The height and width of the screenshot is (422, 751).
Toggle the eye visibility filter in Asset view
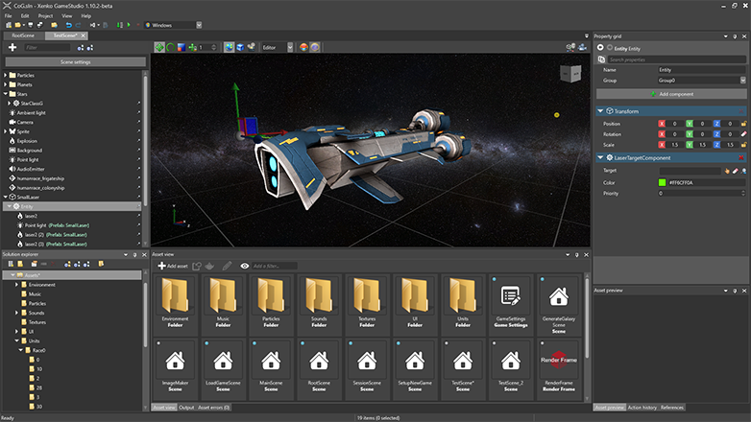click(x=246, y=266)
